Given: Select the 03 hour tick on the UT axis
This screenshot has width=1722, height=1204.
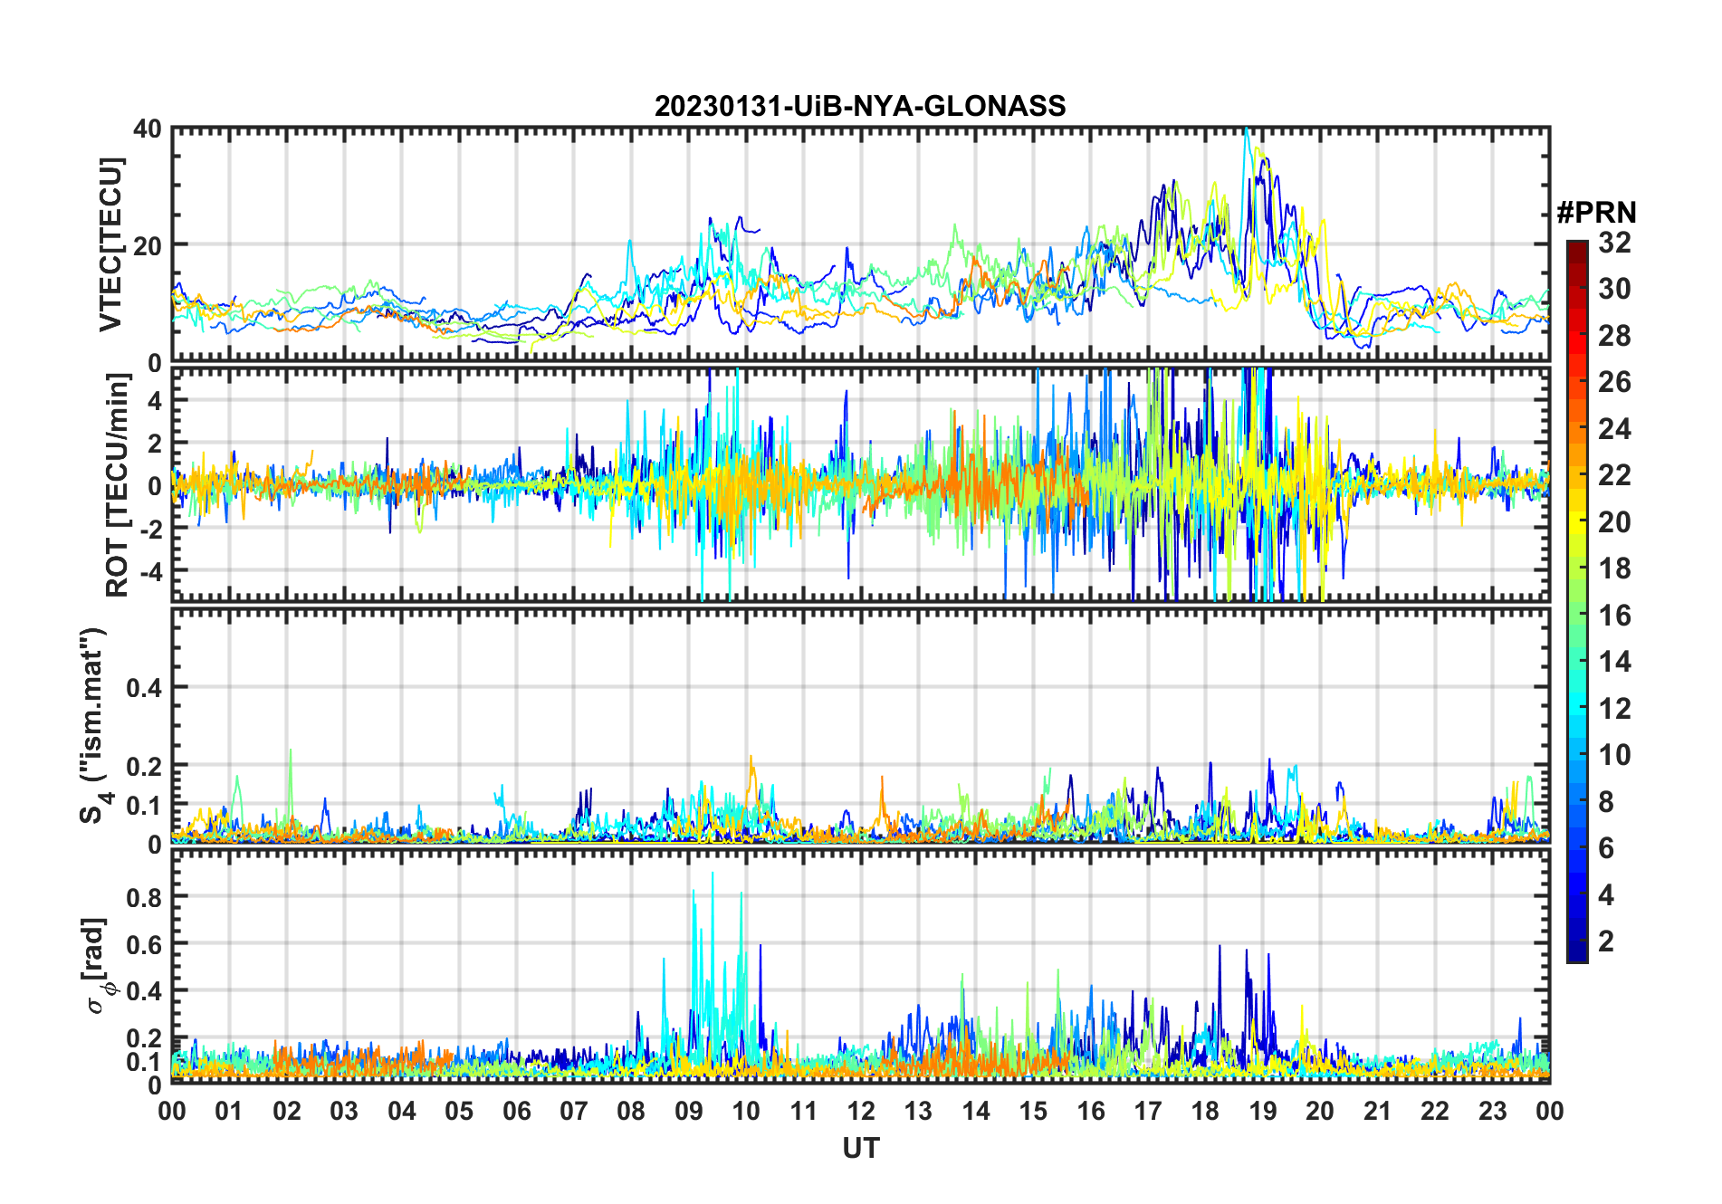Looking at the screenshot, I should pyautogui.click(x=344, y=1111).
